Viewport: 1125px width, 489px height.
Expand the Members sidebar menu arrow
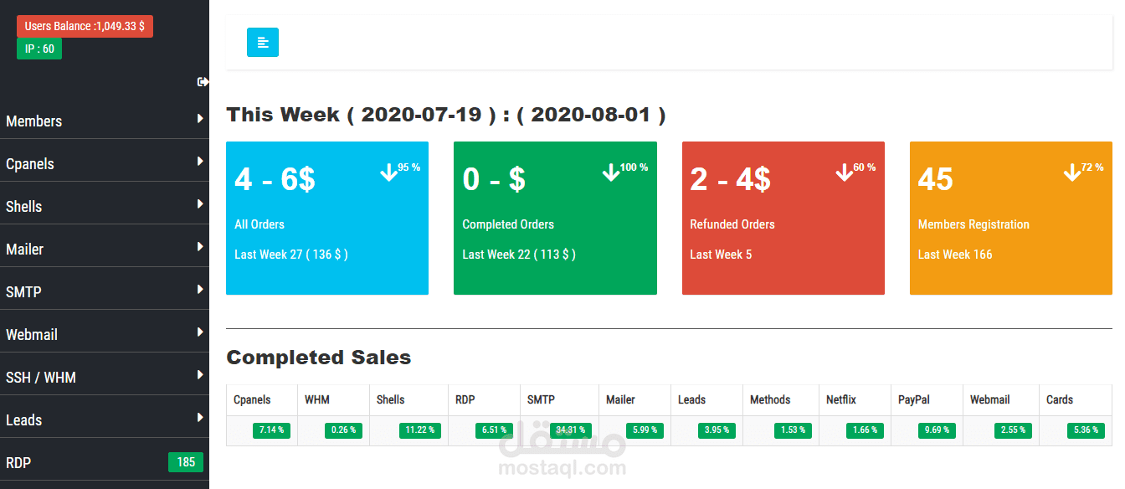(x=200, y=119)
